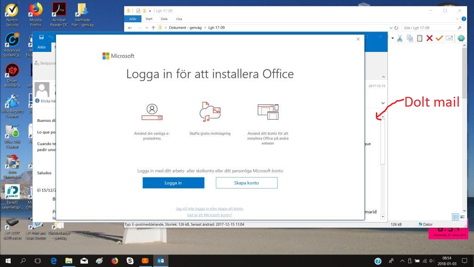Screen dimensions: 474x267
Task: Expand the message header down chevron
Action: 383,103
